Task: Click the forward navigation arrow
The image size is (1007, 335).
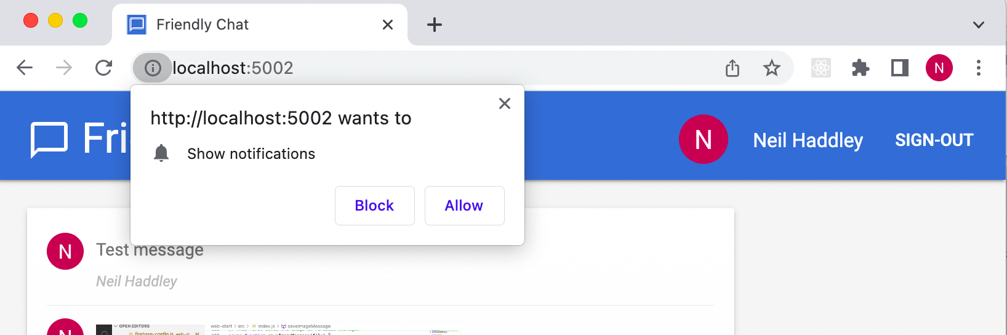Action: 64,68
